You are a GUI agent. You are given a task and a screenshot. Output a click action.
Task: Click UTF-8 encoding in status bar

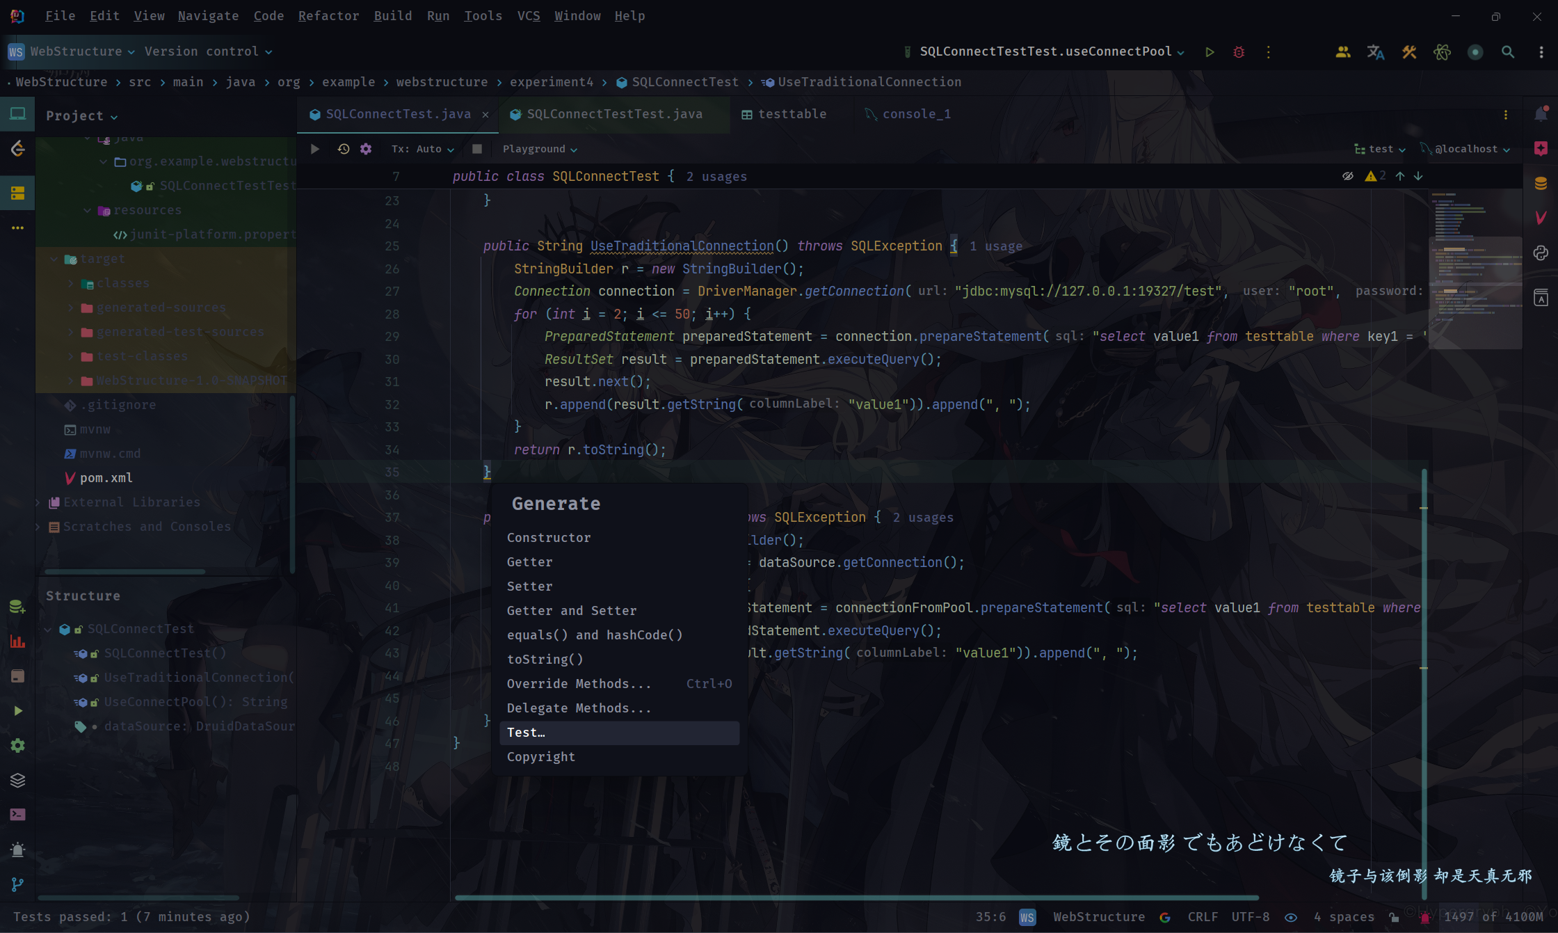[1251, 917]
